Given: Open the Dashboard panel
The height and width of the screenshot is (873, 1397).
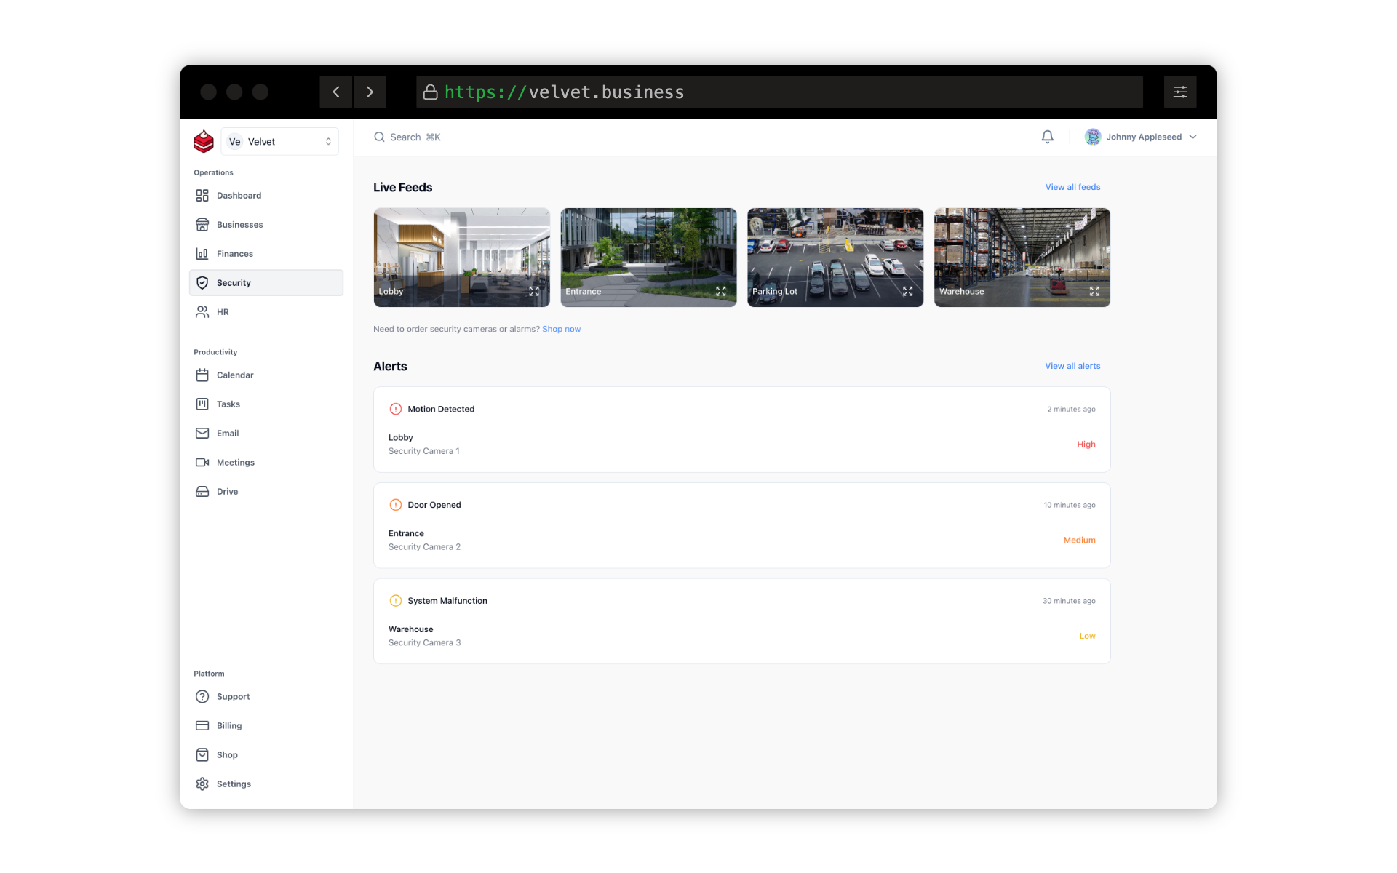Looking at the screenshot, I should click(239, 195).
